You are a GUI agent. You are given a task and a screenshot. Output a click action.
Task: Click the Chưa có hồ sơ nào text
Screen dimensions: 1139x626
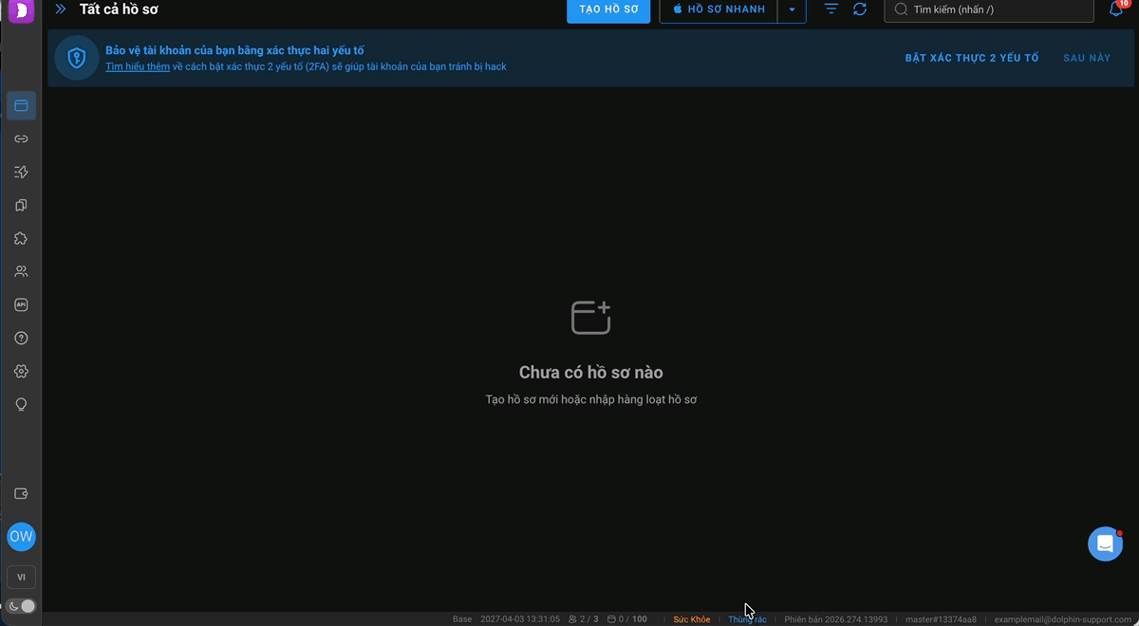pyautogui.click(x=591, y=373)
